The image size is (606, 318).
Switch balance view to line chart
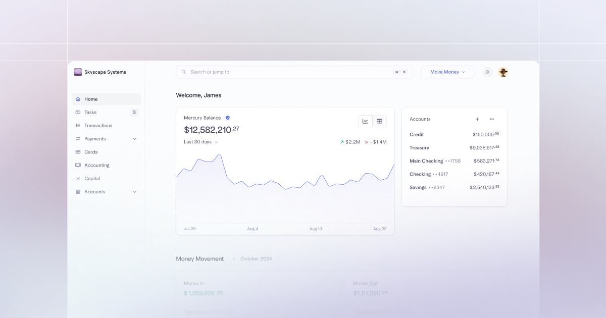pos(365,121)
